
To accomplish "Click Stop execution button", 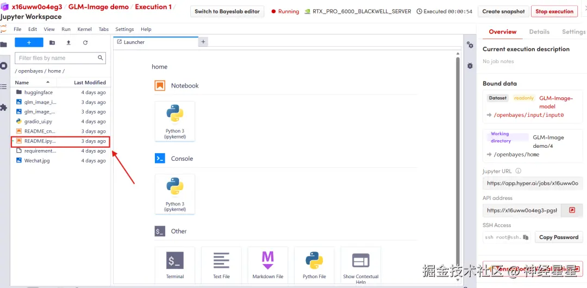I will click(554, 11).
